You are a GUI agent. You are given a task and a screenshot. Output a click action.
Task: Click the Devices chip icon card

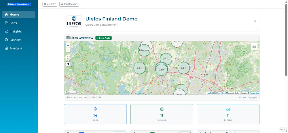[162, 109]
